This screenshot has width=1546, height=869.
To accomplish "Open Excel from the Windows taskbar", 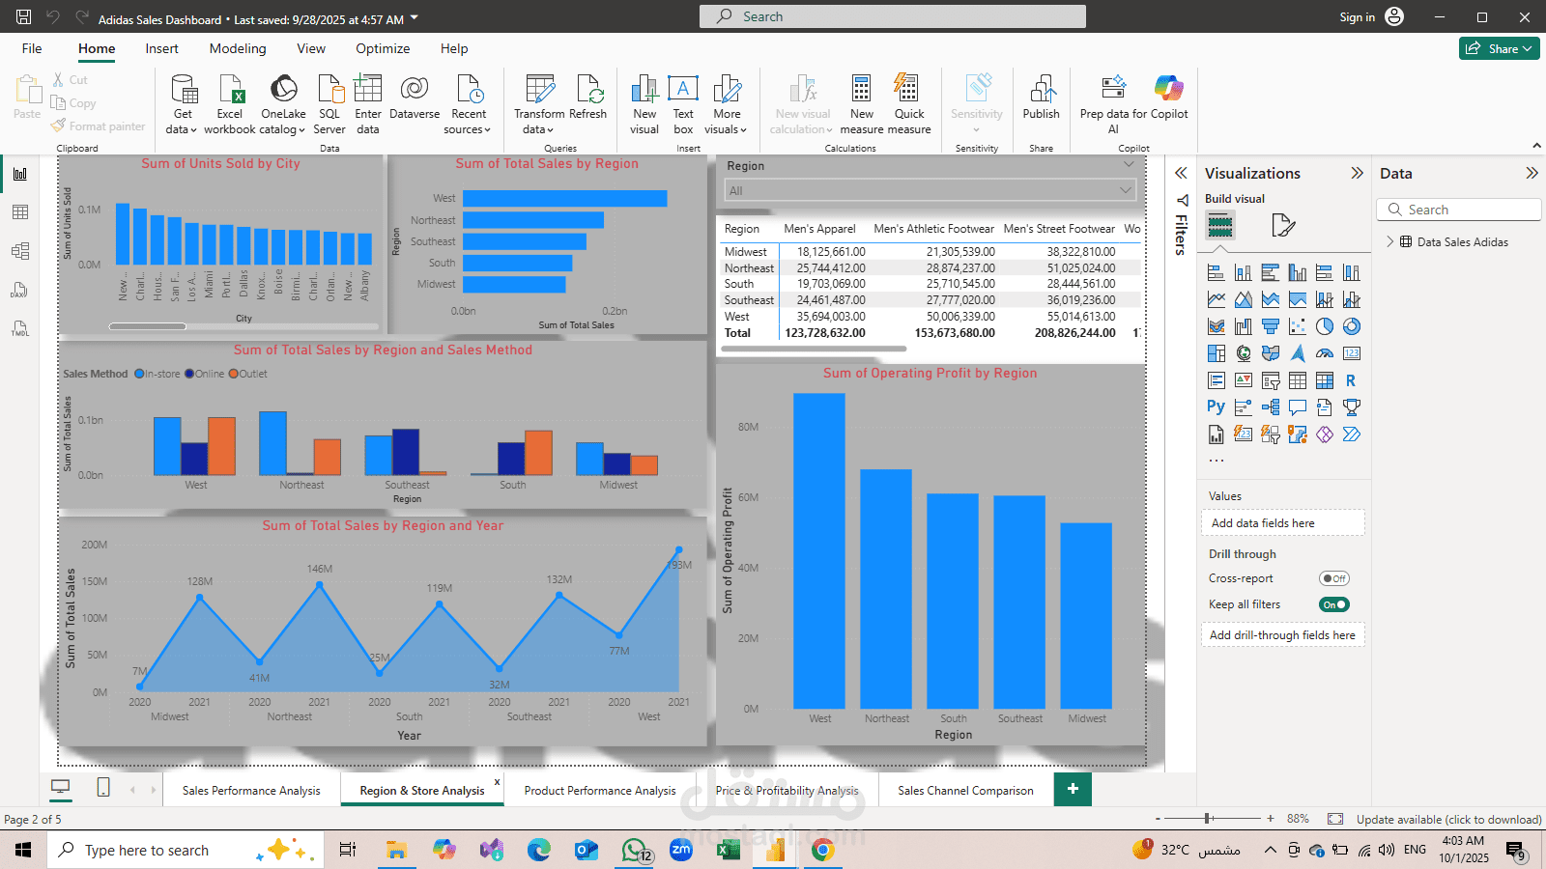I will (x=728, y=850).
